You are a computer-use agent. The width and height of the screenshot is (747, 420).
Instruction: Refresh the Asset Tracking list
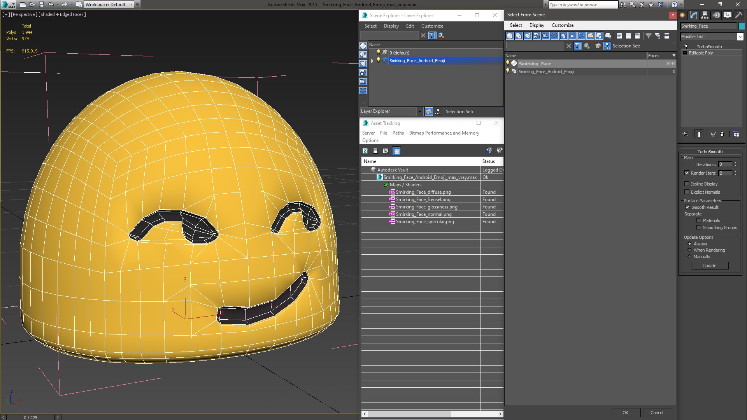click(365, 151)
